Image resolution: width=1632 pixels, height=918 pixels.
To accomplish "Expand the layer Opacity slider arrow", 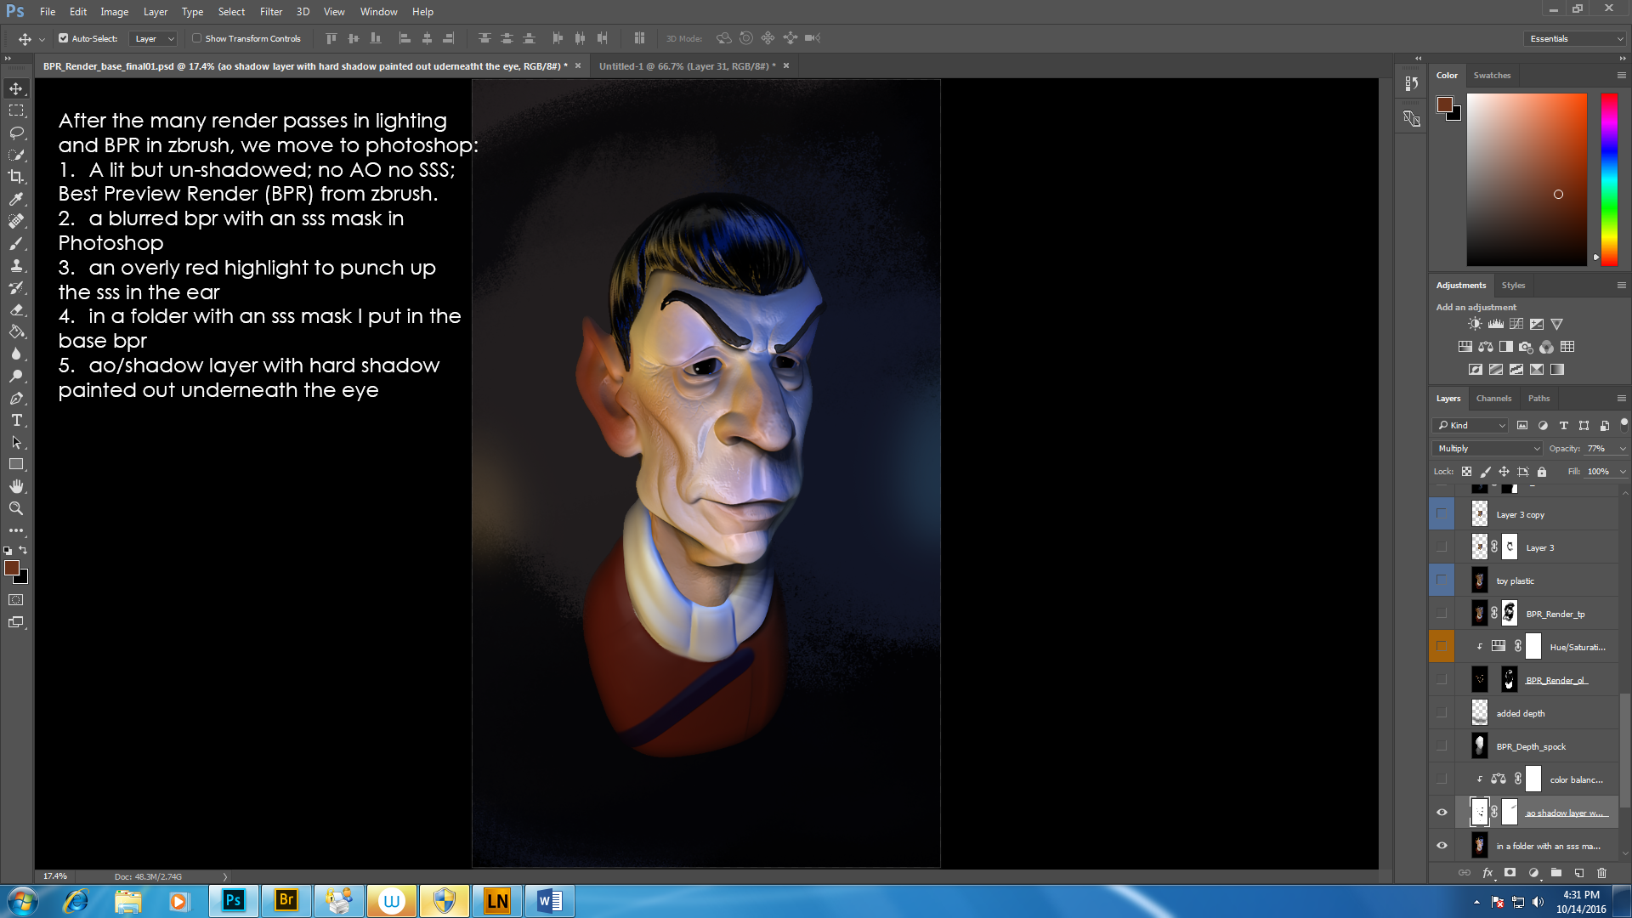I will 1622,448.
